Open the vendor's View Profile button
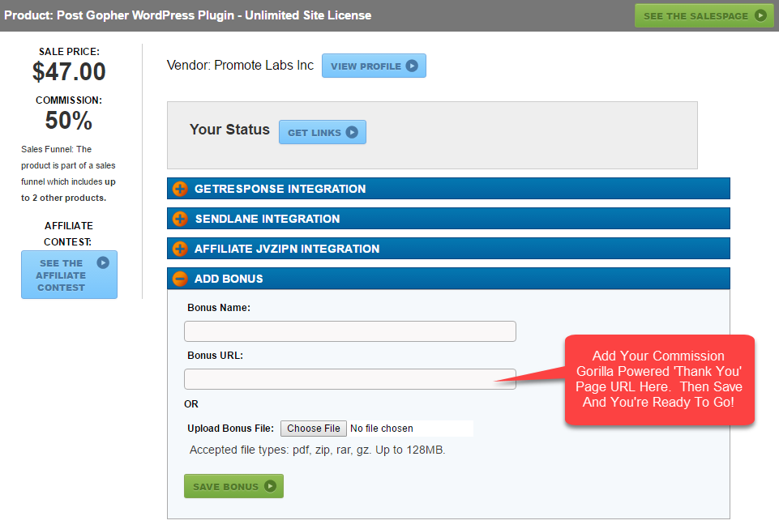Screen dimensions: 779x529 (374, 66)
